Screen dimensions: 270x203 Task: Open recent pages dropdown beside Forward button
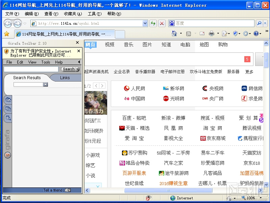[x=25, y=24]
